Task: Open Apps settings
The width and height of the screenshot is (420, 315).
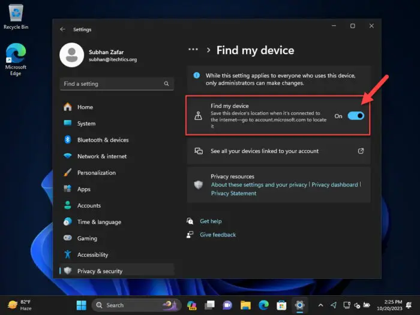Action: [117, 189]
